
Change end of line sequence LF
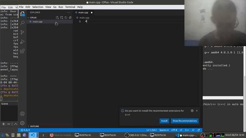pos(181,130)
